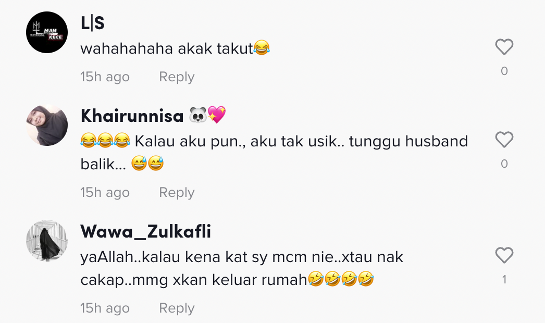Image resolution: width=545 pixels, height=323 pixels.
Task: Open L|S profile picture
Action: click(x=47, y=32)
